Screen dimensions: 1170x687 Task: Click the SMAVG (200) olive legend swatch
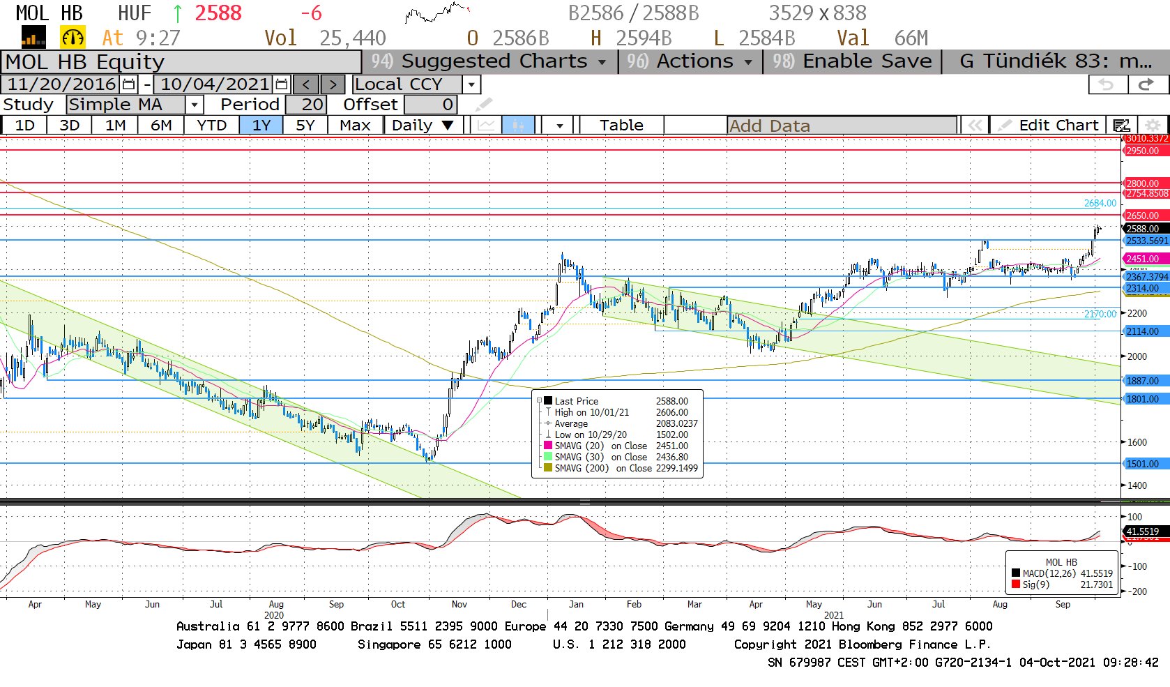(548, 468)
